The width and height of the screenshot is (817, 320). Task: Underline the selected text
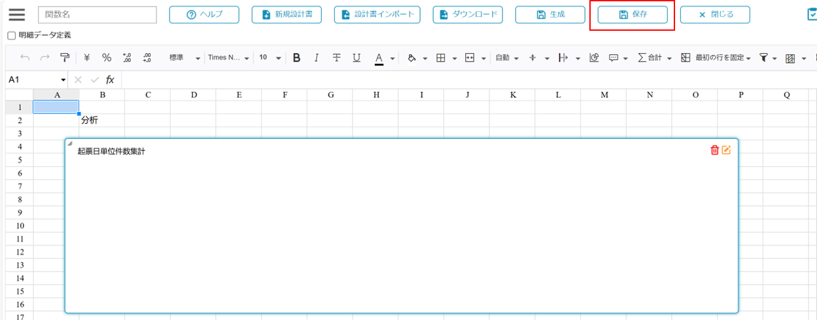(356, 58)
